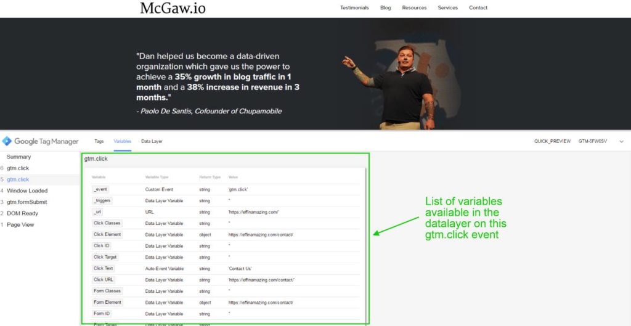Click the Form Element variable chip
Screen dimensions: 631x326
pos(107,302)
